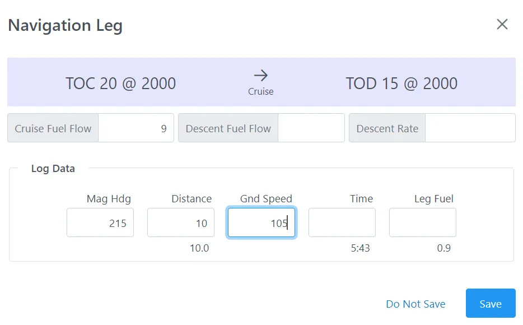523x325 pixels.
Task: Click the Mag Hdg input field
Action: (x=100, y=223)
